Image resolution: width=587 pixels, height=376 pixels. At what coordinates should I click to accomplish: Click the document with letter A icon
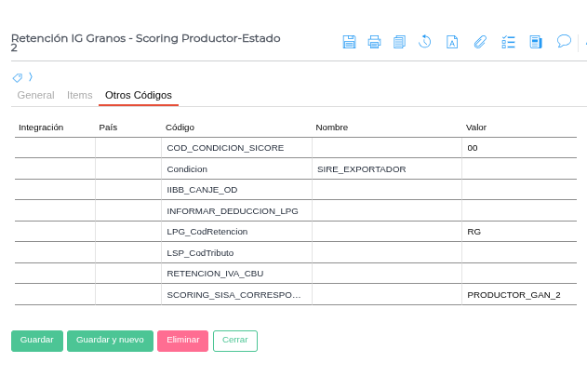pos(452,42)
